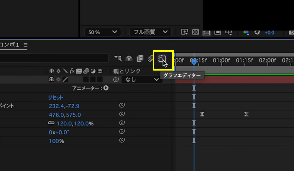Show the transparency grid in the viewer
Screen dimensions: 294x171
point(196,32)
